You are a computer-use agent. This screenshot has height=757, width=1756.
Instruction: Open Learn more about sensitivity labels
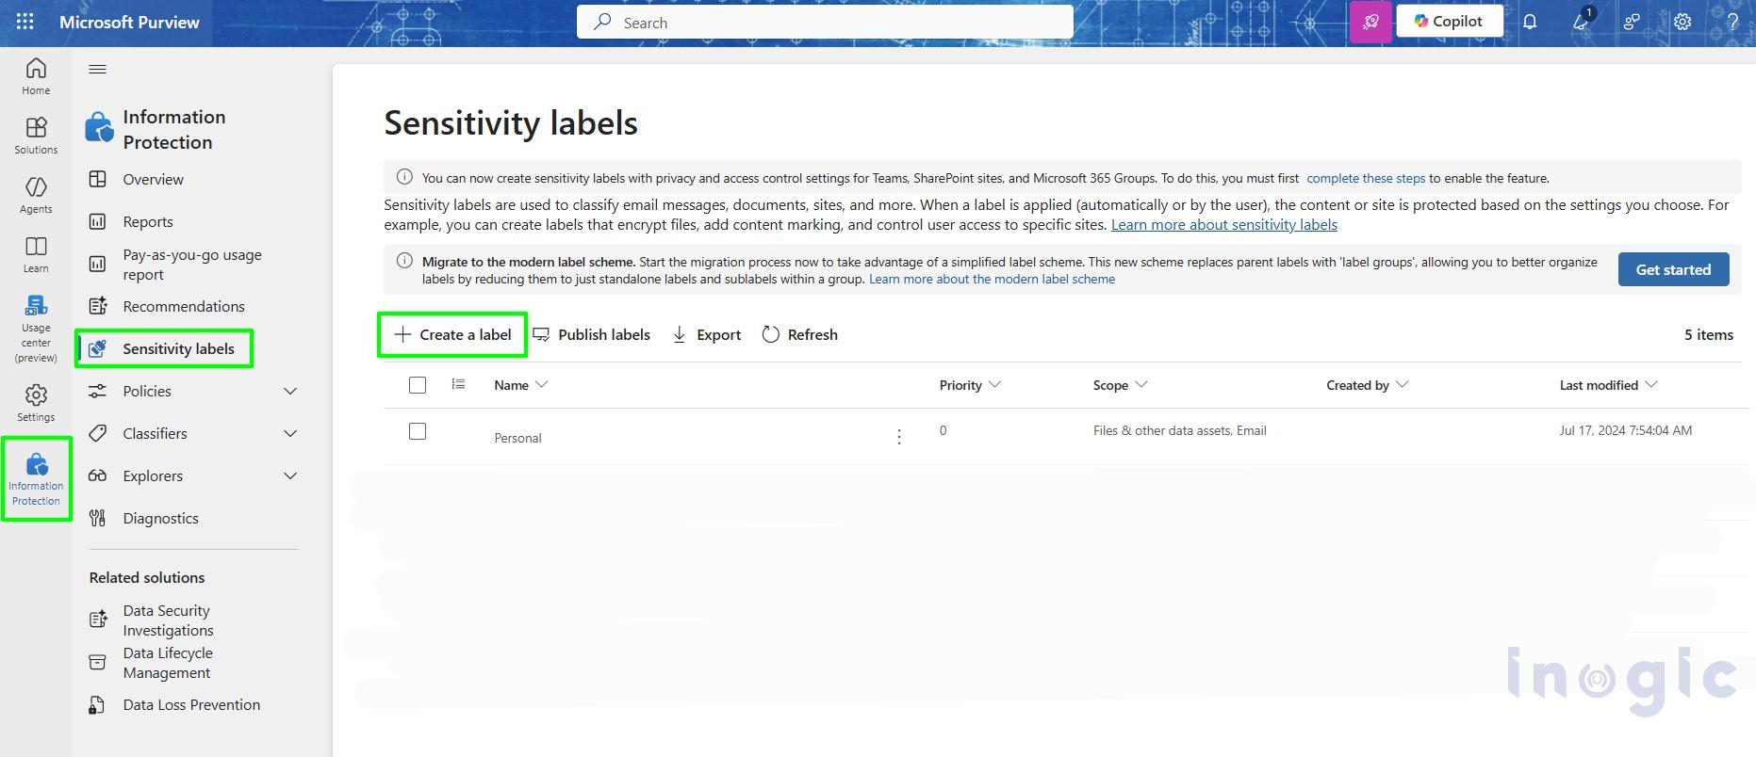pyautogui.click(x=1223, y=225)
